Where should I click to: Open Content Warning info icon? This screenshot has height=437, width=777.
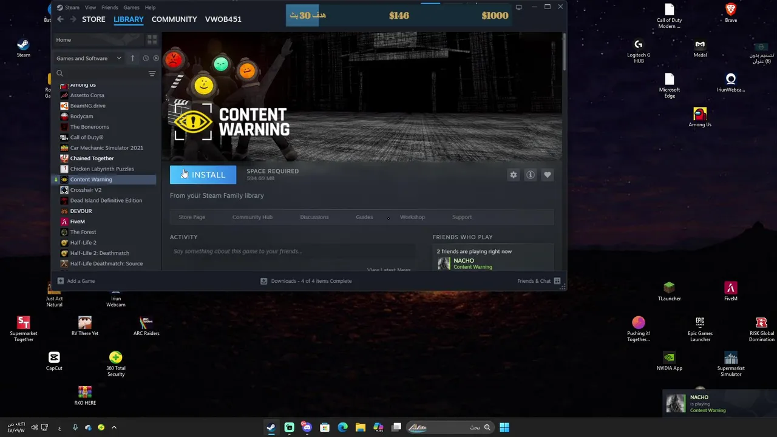531,175
